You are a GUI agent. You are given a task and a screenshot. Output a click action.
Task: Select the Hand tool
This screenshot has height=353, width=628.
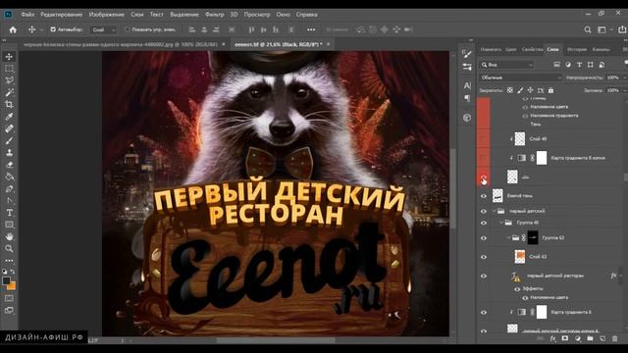pyautogui.click(x=9, y=236)
